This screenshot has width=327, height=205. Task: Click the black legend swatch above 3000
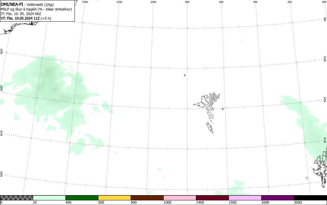310,198
